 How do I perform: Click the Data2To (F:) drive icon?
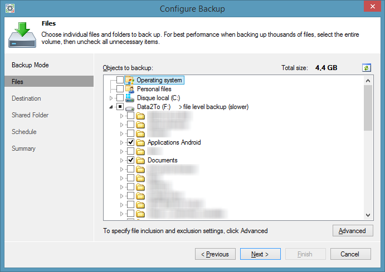click(x=130, y=107)
